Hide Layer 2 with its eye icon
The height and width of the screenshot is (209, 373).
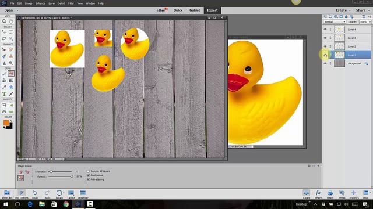point(325,46)
